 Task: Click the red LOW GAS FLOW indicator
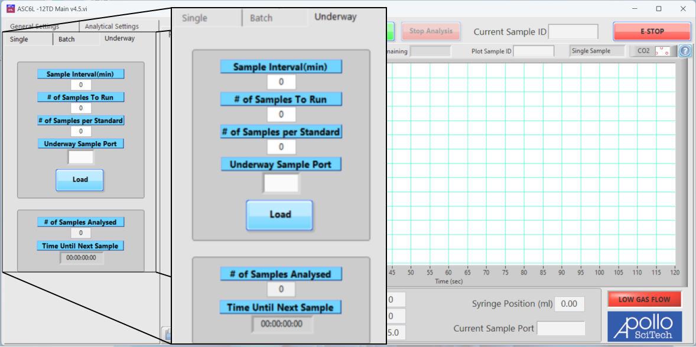(x=645, y=299)
